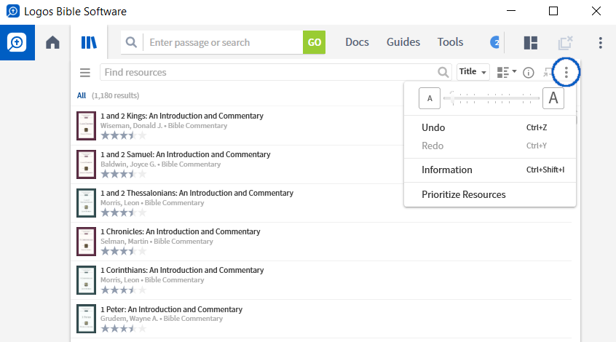Open the Title sort dropdown

(x=473, y=72)
